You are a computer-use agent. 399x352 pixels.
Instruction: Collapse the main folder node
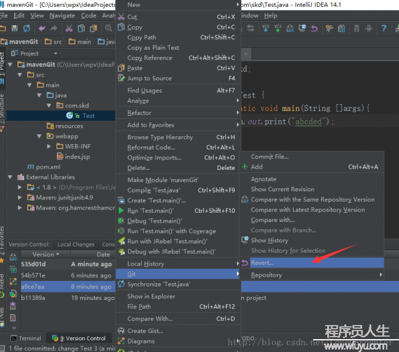pyautogui.click(x=29, y=85)
